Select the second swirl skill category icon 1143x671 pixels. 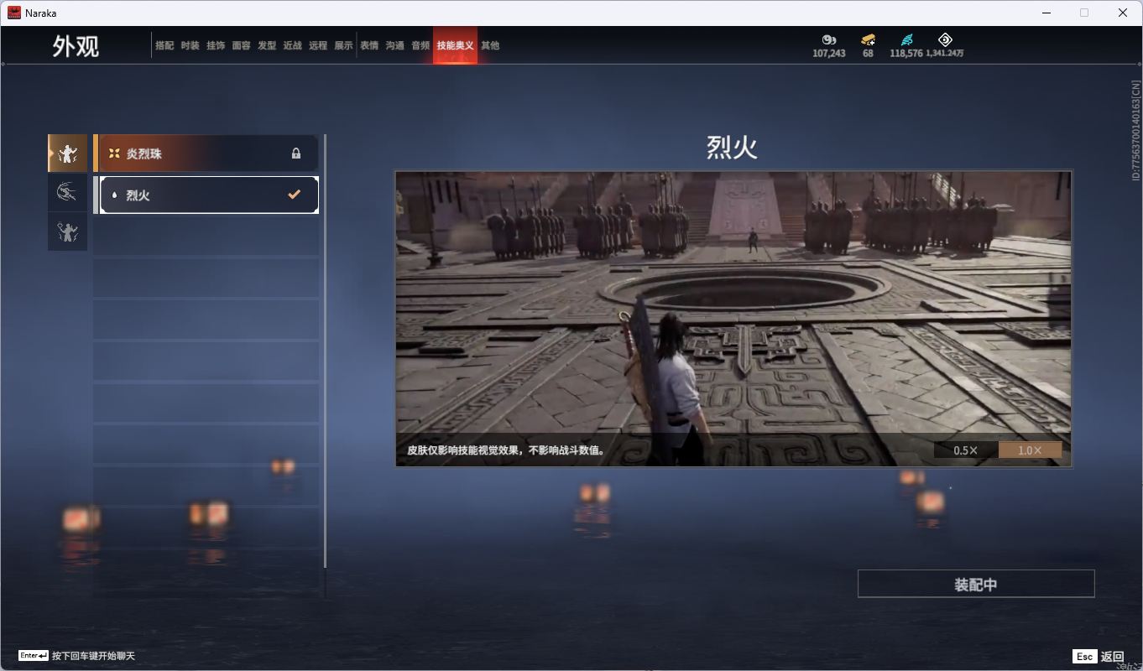coord(67,193)
